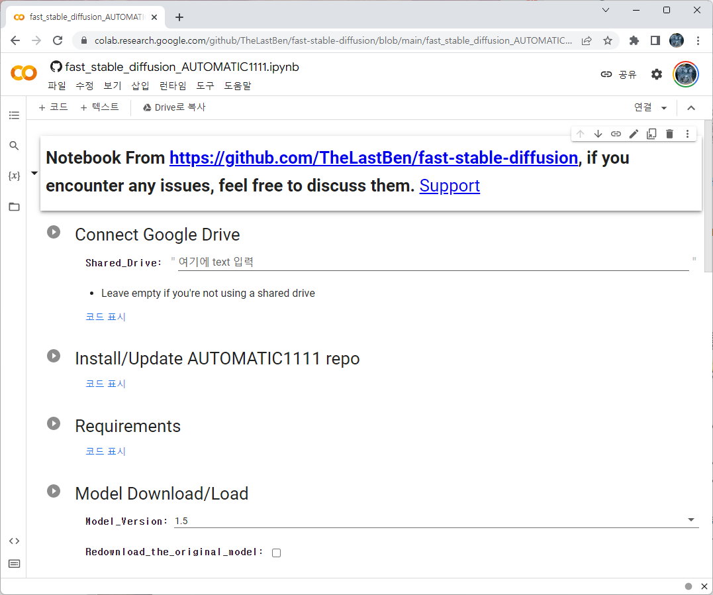Share this page icon in address bar
Image resolution: width=713 pixels, height=595 pixels.
(587, 40)
